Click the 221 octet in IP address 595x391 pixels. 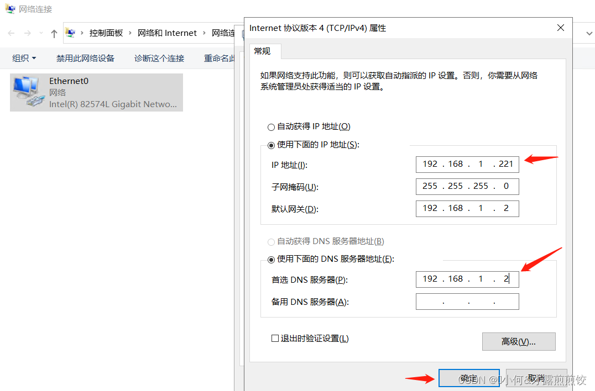tap(506, 164)
